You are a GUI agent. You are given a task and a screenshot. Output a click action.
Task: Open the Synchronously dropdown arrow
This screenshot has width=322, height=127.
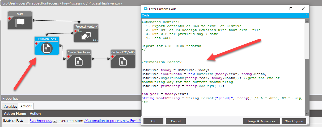coord(55,121)
